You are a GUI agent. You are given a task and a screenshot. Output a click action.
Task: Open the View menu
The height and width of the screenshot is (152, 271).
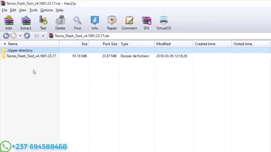pyautogui.click(x=22, y=10)
